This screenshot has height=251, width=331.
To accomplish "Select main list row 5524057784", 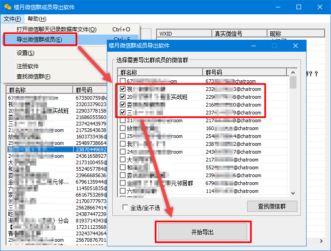I will pyautogui.click(x=57, y=169).
